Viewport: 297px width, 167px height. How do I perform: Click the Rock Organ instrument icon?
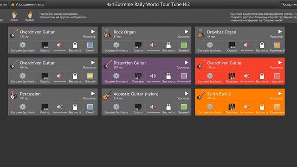[x=107, y=33]
